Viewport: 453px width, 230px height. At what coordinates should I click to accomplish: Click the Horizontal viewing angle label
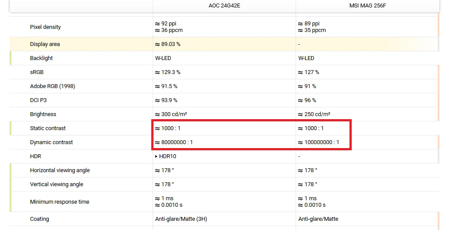(60, 170)
